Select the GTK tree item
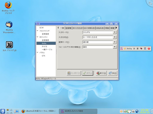The image size is (153, 114). [x=43, y=56]
